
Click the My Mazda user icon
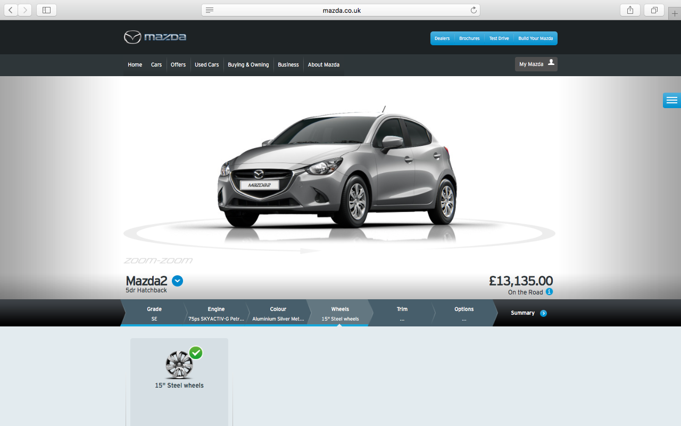click(551, 63)
